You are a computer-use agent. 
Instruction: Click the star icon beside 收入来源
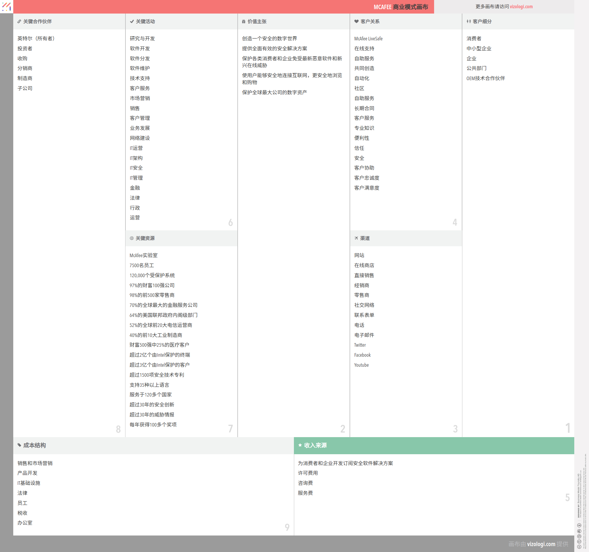(300, 445)
